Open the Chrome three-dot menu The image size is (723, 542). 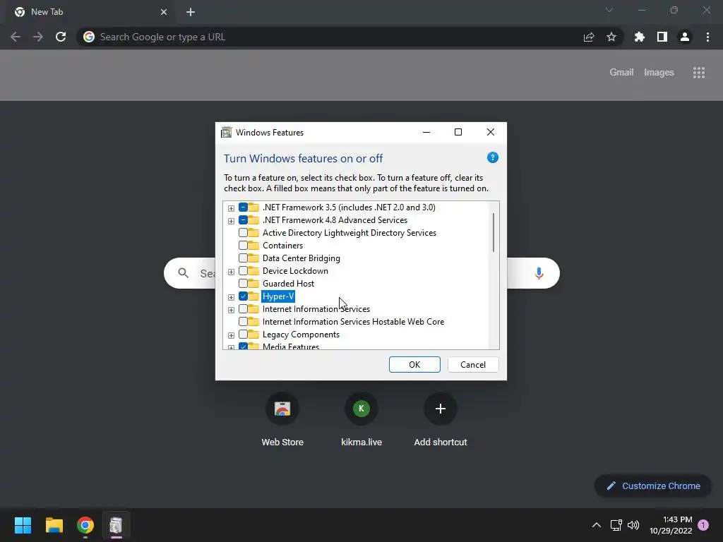coord(707,37)
